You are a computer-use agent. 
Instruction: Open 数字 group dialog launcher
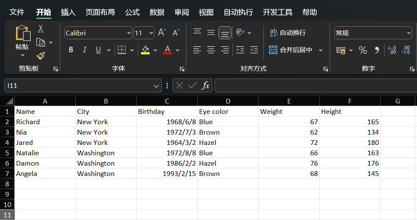pos(412,69)
